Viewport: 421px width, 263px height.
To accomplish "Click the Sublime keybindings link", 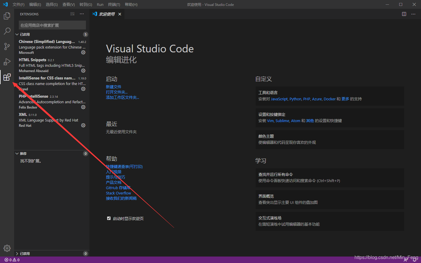I will coord(282,121).
